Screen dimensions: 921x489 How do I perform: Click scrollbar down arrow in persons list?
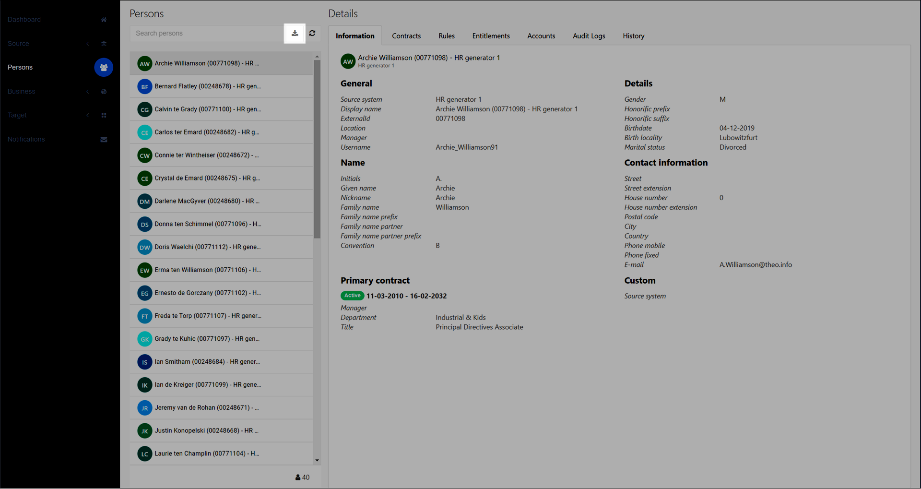pos(317,461)
